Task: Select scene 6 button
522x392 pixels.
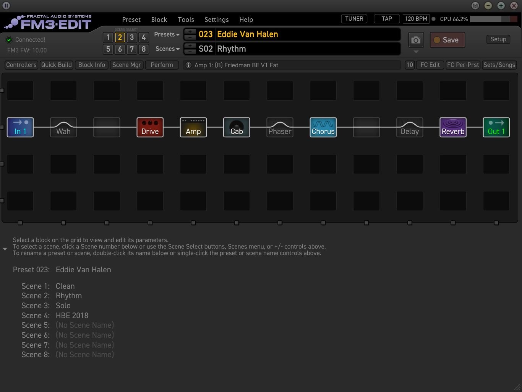Action: (x=120, y=49)
